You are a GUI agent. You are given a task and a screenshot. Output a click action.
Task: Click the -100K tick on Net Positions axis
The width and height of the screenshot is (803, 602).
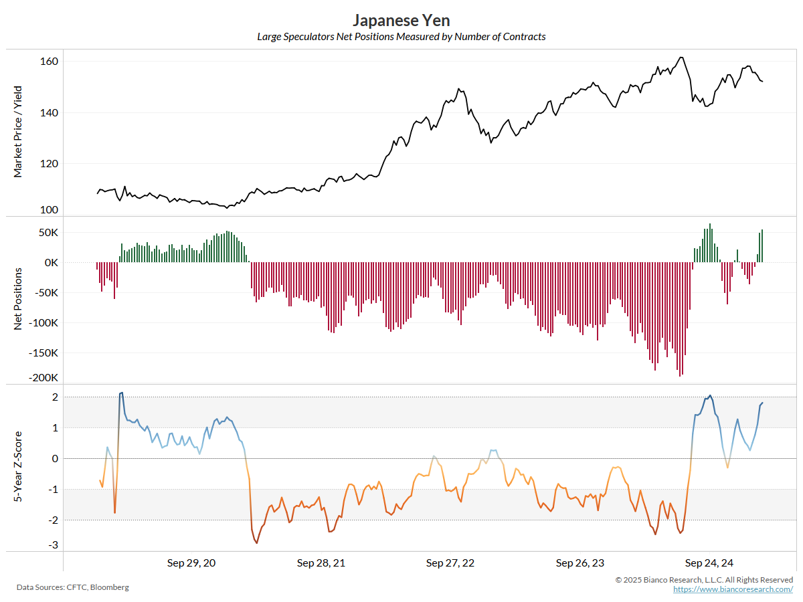[x=43, y=322]
